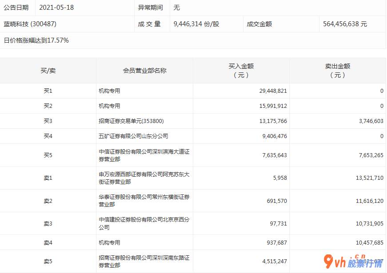Click the 卖出金额（元） column header
387x273 pixels.
point(338,71)
